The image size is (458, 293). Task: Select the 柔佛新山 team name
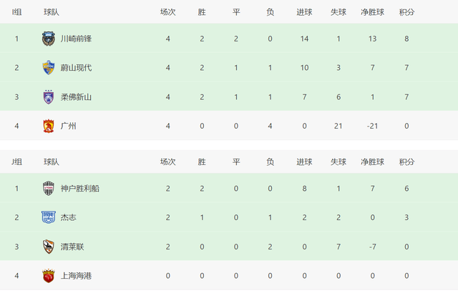coord(76,96)
